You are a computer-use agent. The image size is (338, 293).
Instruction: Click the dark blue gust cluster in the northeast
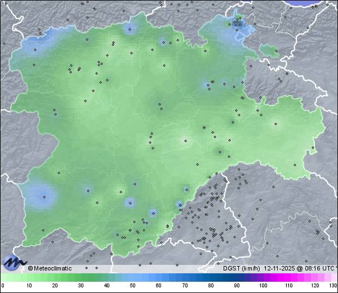pos(238,25)
